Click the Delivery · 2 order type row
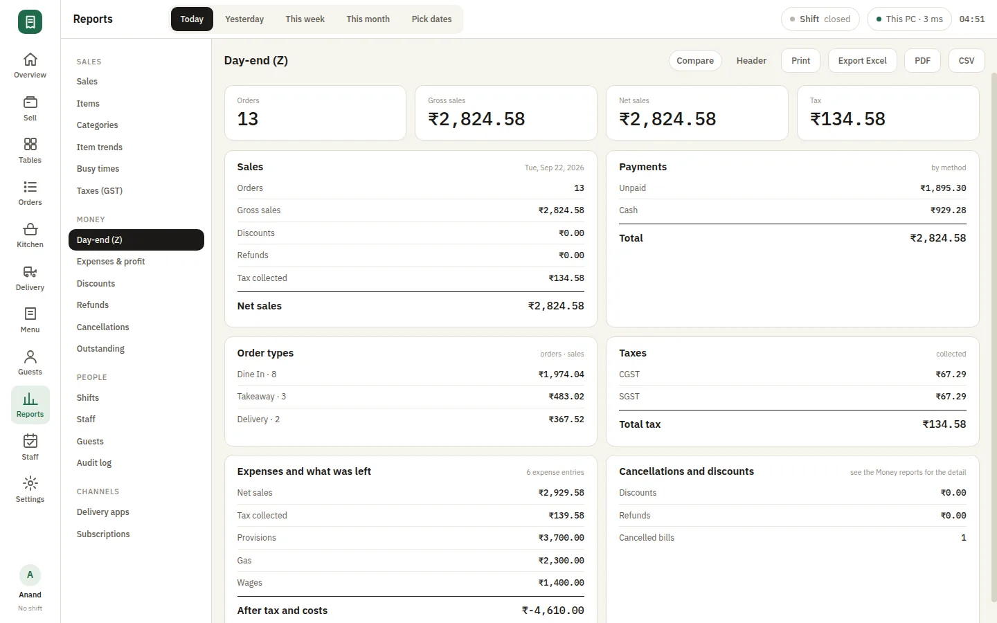 (x=411, y=419)
